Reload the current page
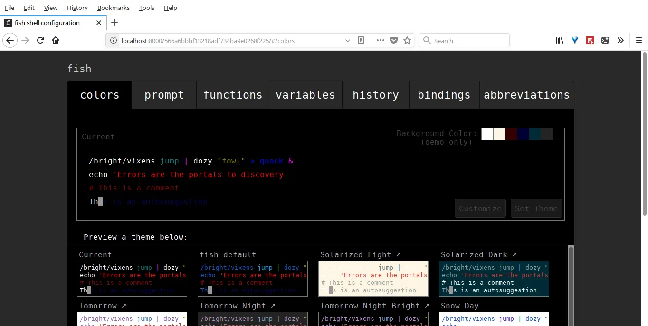The image size is (648, 326). point(41,41)
